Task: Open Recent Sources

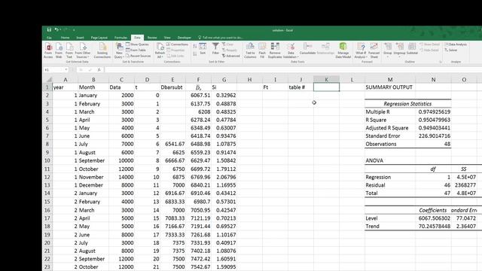Action: [139, 56]
